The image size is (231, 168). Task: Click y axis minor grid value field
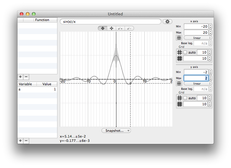point(195,104)
